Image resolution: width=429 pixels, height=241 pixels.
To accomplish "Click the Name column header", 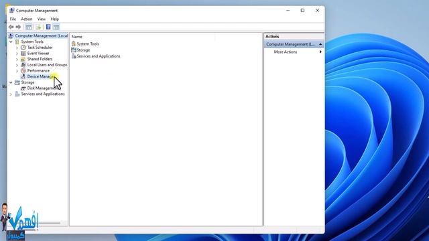I will point(76,37).
